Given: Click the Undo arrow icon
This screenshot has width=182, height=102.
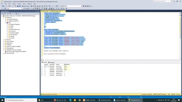Looking at the screenshot, I should (49, 6).
